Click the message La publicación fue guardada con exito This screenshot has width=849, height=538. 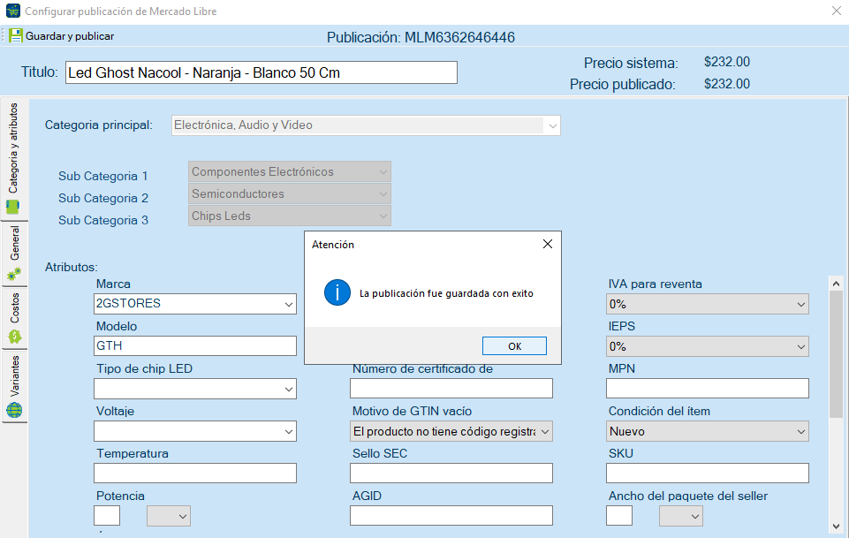(446, 293)
